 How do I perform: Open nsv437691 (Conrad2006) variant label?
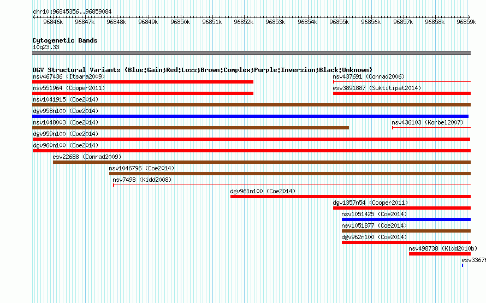[369, 76]
